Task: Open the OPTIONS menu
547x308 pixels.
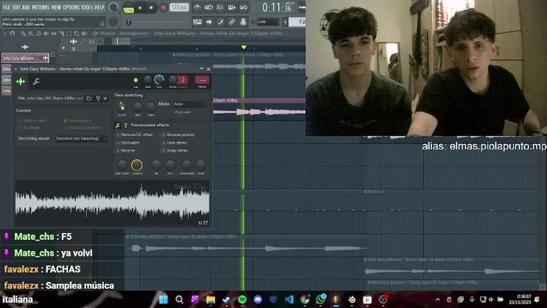Action: 71,7
